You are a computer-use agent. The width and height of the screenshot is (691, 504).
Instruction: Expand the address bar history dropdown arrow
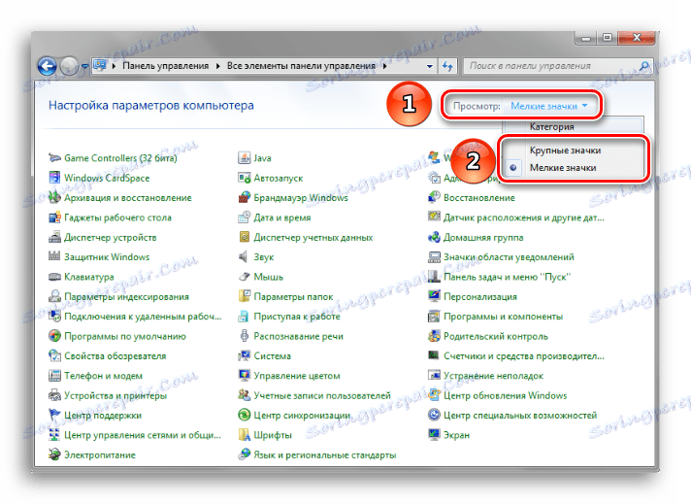[x=429, y=66]
